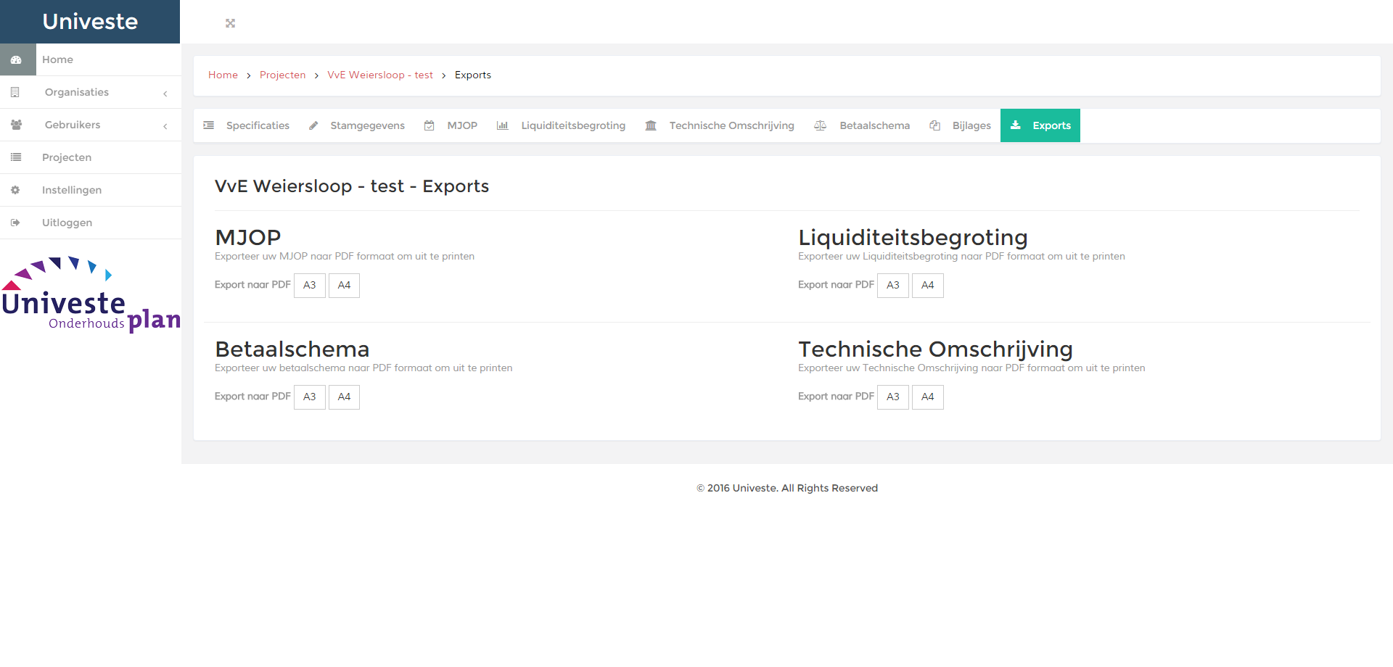Image resolution: width=1393 pixels, height=667 pixels.
Task: Export MJOP as A3 PDF
Action: [x=309, y=285]
